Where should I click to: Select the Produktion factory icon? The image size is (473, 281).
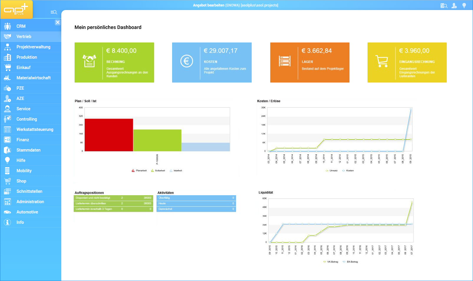(x=7, y=57)
